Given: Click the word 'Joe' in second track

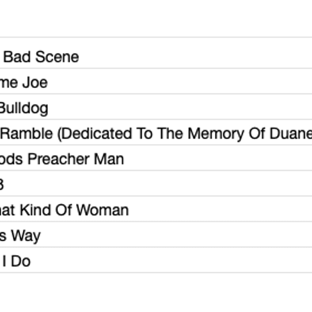Looking at the screenshot, I should pos(35,82).
